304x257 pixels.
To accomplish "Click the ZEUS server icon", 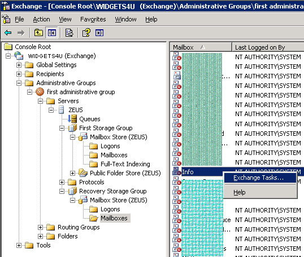I will pos(61,110).
